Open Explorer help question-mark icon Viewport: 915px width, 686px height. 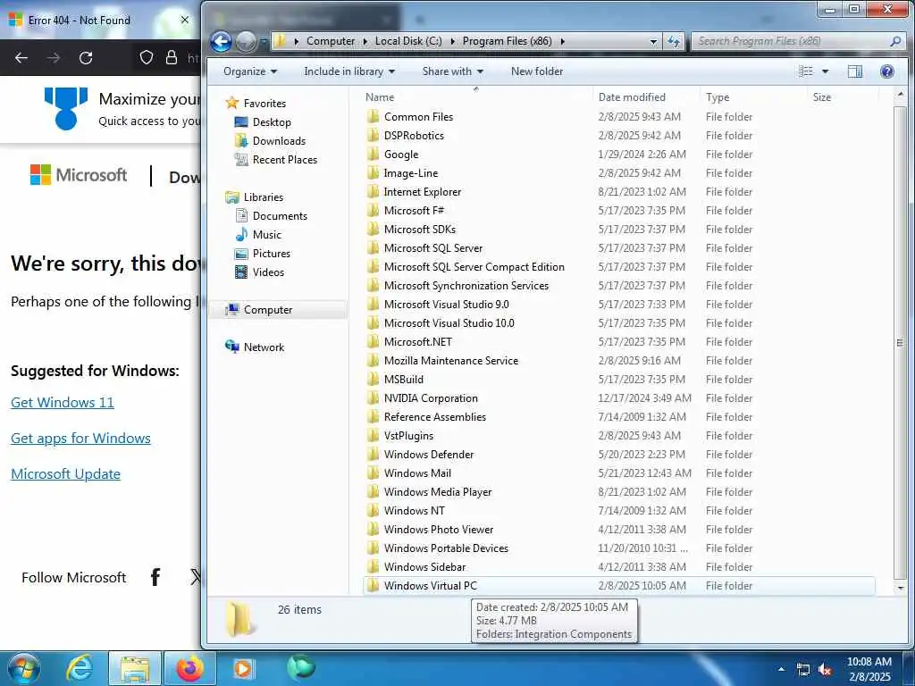pyautogui.click(x=887, y=71)
